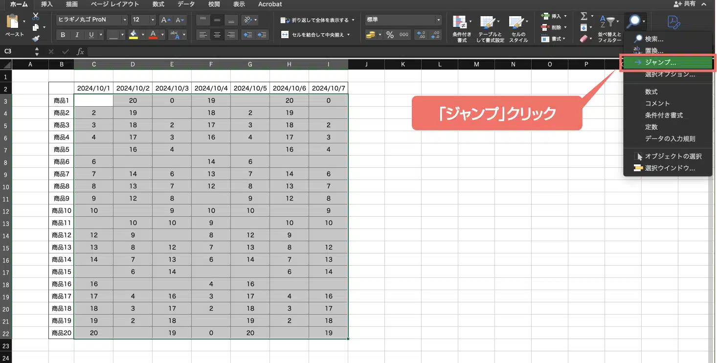
Task: Choose オブジェクトの選択 menu entry
Action: pyautogui.click(x=668, y=157)
